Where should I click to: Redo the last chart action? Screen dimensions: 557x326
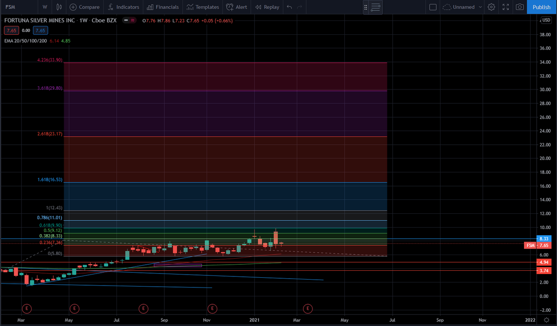(x=300, y=7)
